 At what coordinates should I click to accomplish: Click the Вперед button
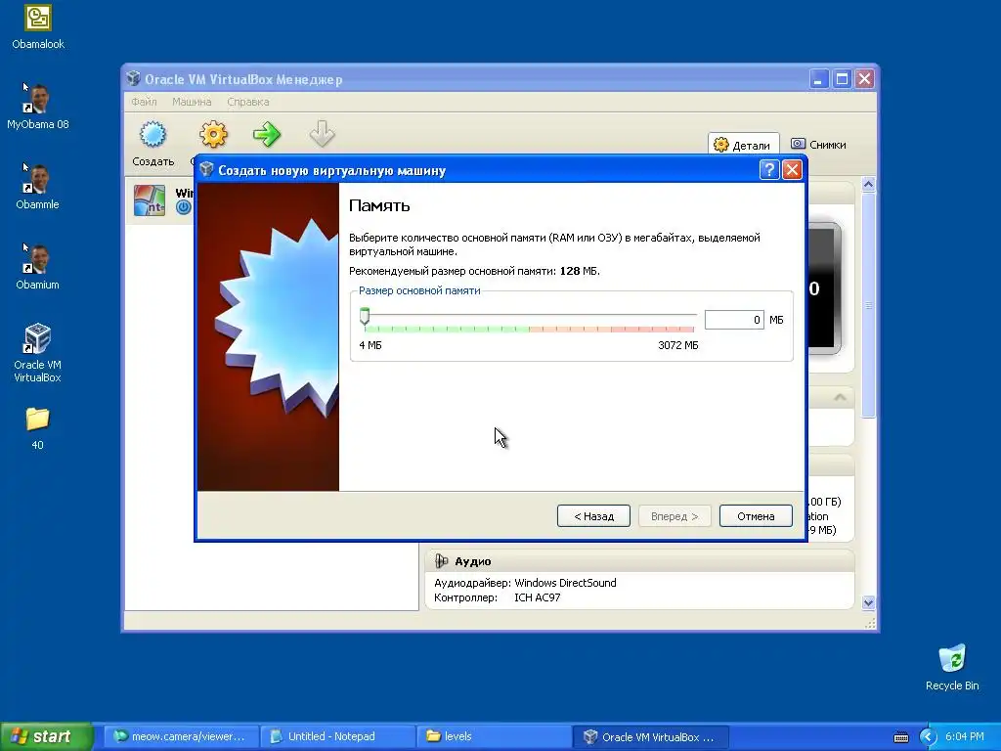tap(675, 516)
